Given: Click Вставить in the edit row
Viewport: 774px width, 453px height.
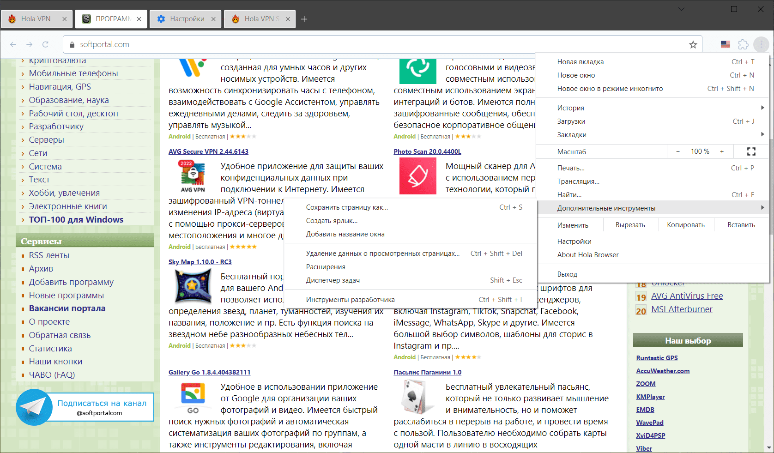Looking at the screenshot, I should (x=741, y=225).
